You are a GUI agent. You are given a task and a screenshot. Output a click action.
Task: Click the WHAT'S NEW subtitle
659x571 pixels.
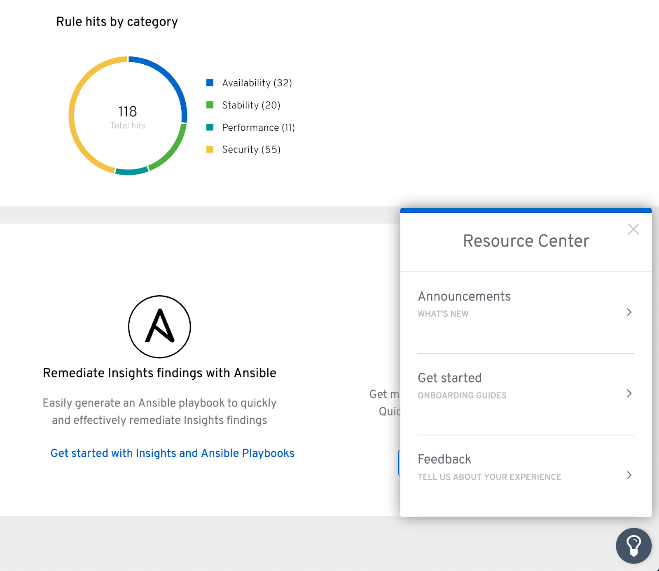[443, 314]
